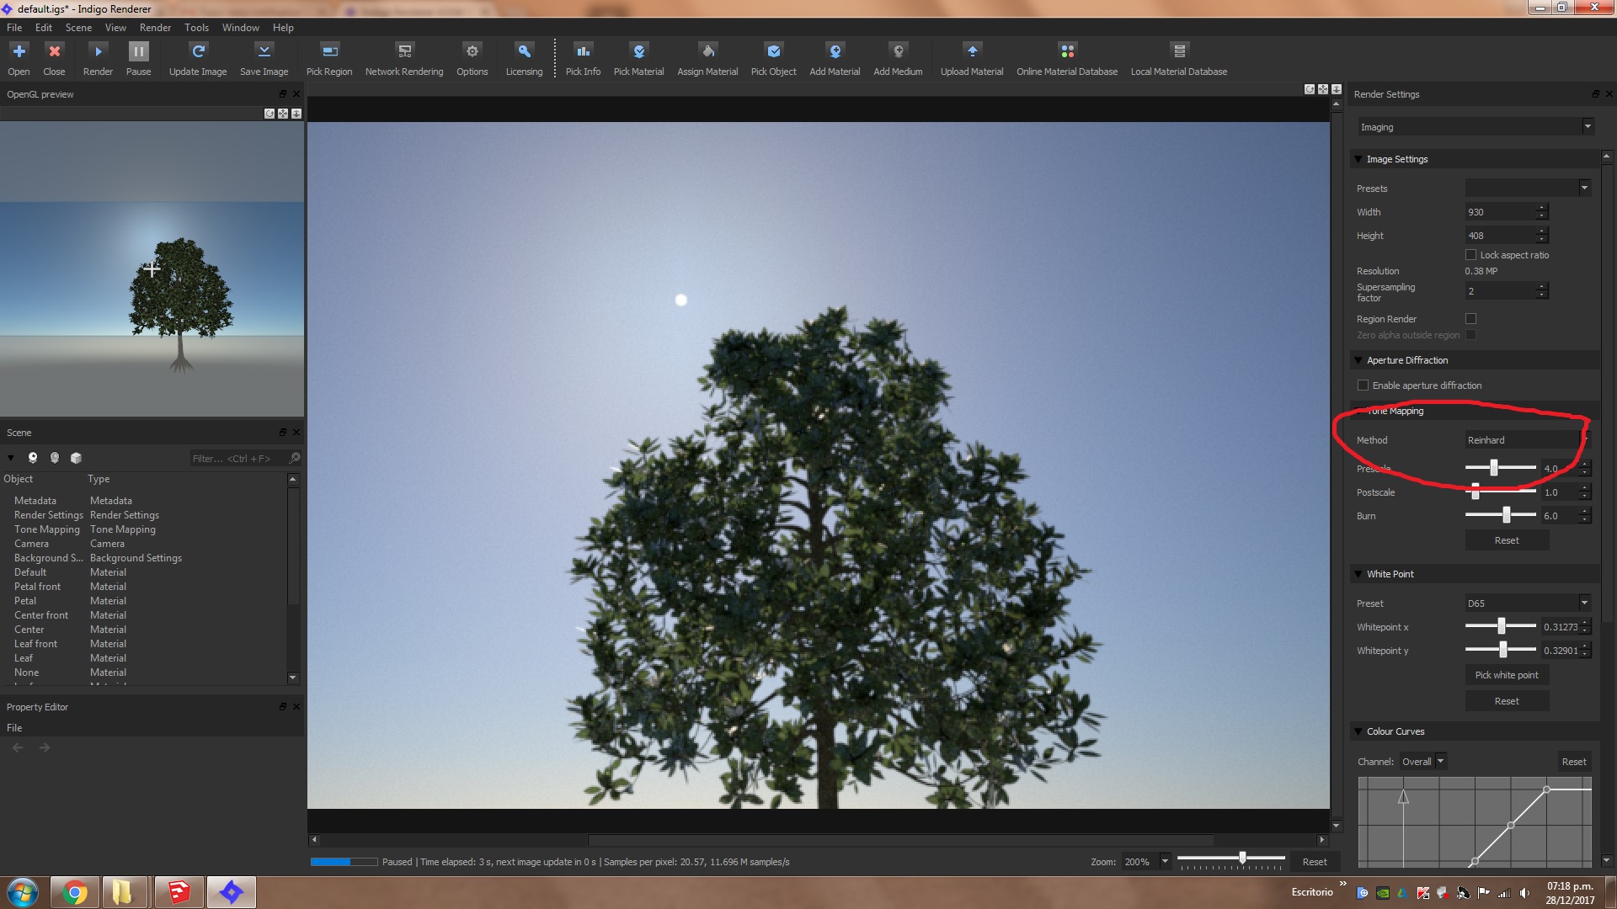Click the Save Image icon

click(264, 52)
